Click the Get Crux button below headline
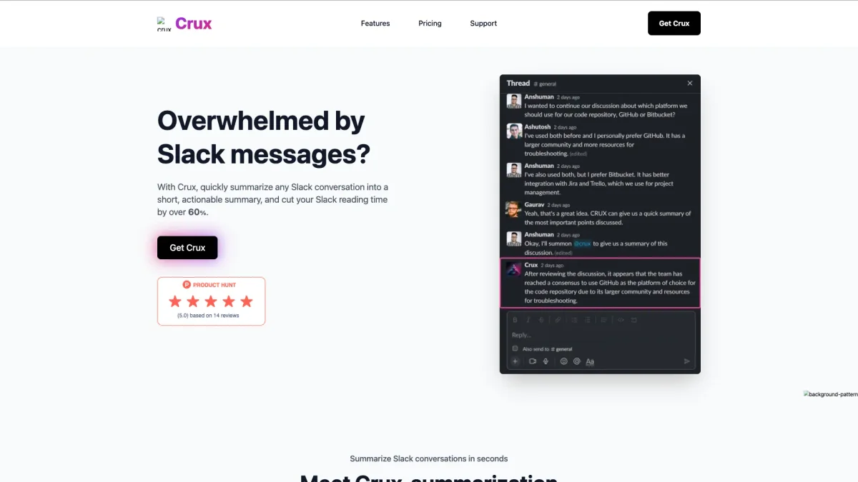This screenshot has height=482, width=858. coord(187,248)
